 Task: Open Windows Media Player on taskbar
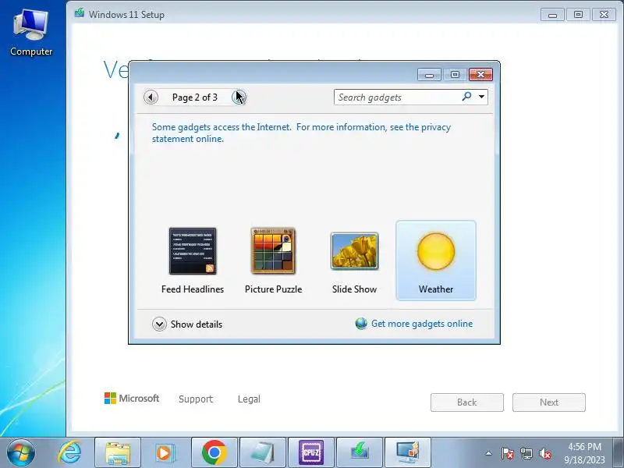pos(165,453)
